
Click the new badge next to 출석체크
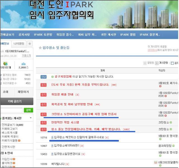tap(14, 163)
